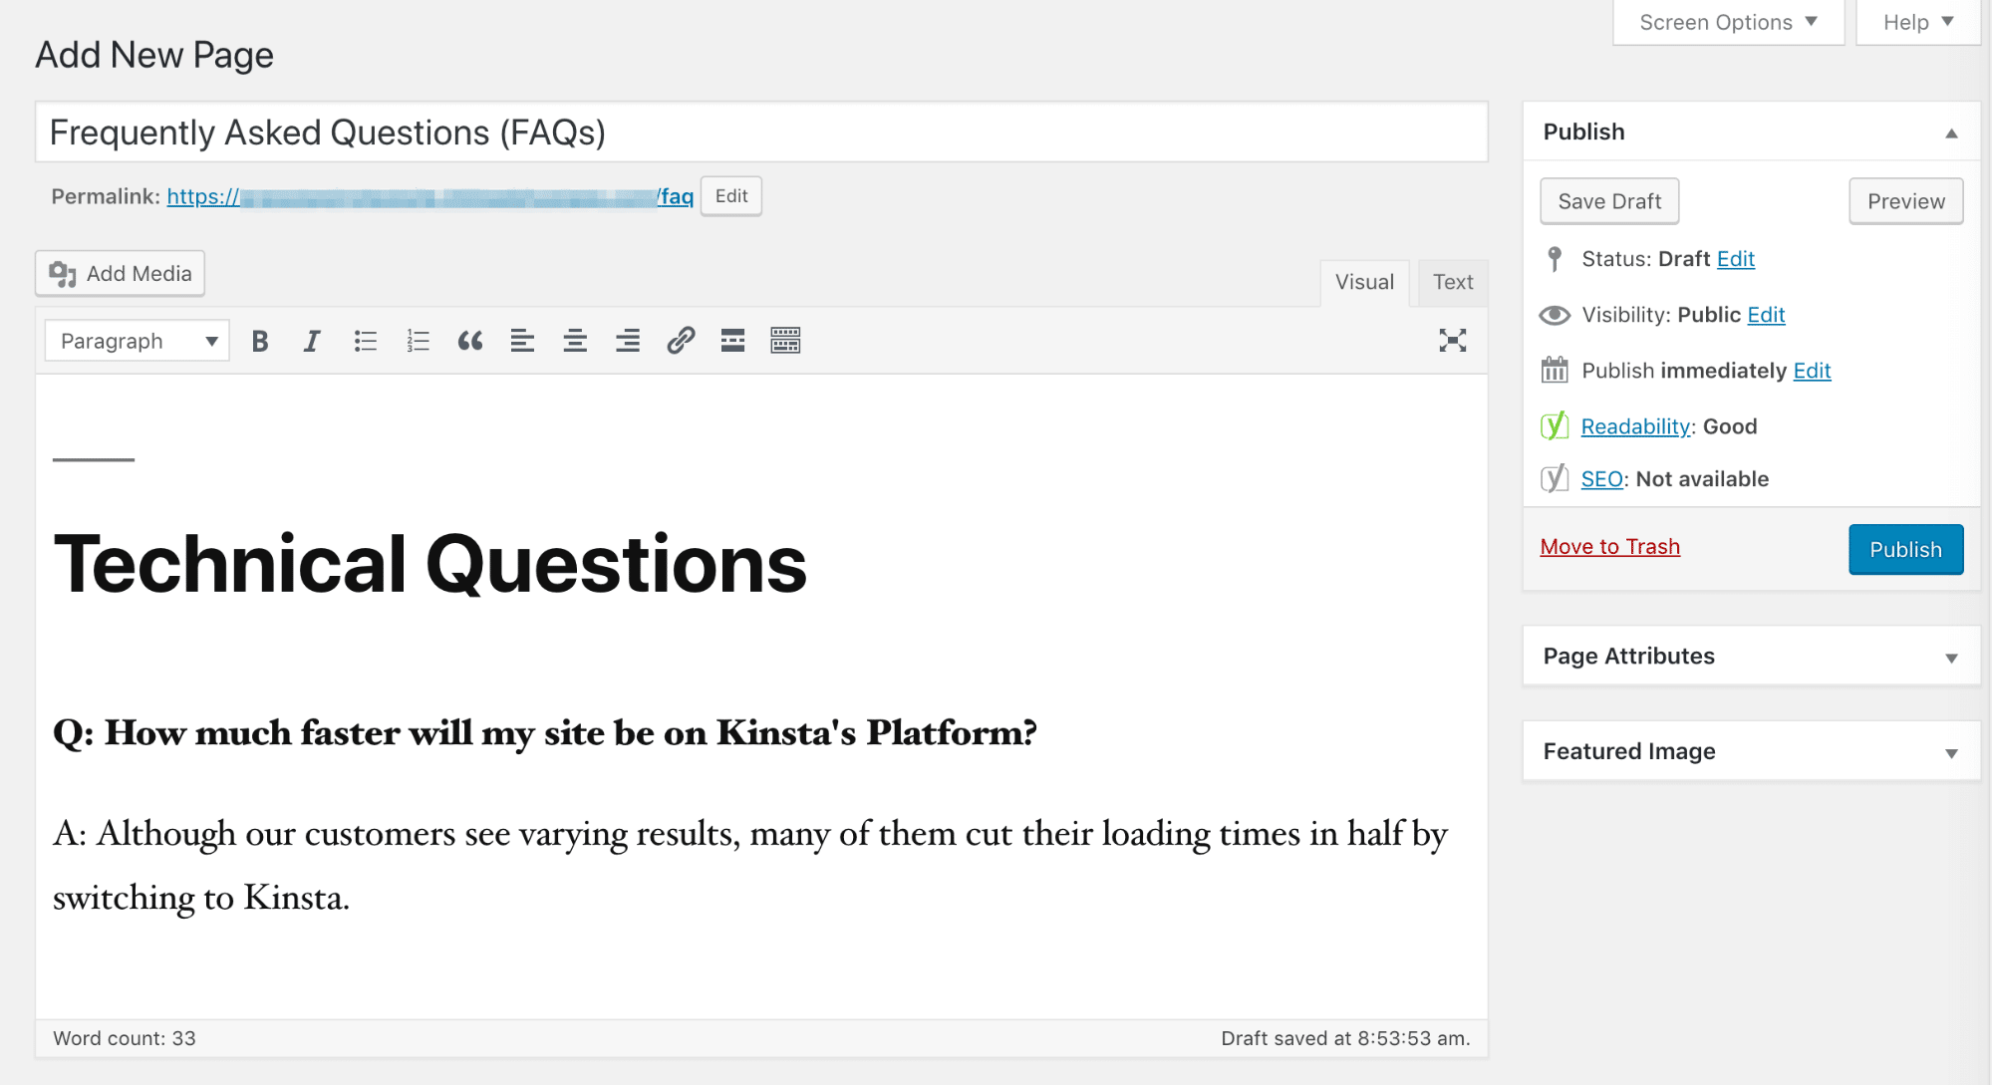
Task: Toggle the bulleted list formatting
Action: click(x=364, y=340)
